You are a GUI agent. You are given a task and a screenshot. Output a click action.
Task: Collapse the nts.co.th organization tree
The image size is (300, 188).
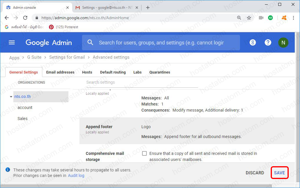click(11, 96)
